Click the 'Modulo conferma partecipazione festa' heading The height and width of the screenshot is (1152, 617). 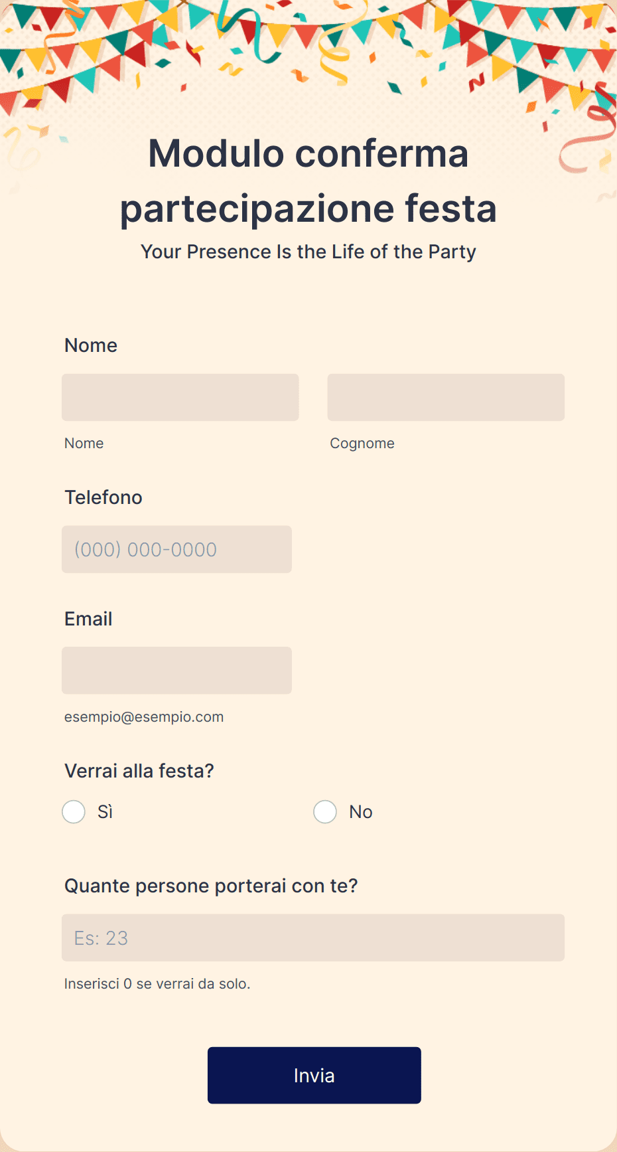pos(308,181)
